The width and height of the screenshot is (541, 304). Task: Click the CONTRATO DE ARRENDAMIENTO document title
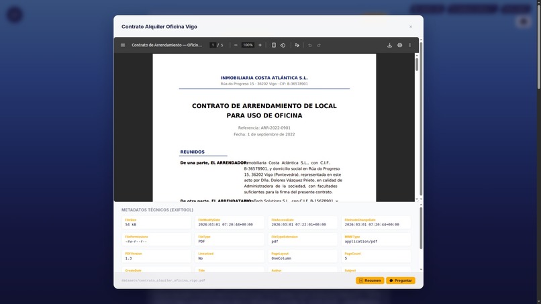pos(264,111)
